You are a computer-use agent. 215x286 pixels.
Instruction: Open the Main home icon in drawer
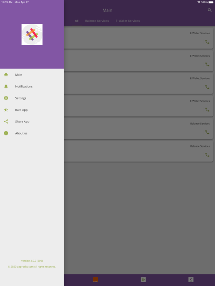pos(6,74)
